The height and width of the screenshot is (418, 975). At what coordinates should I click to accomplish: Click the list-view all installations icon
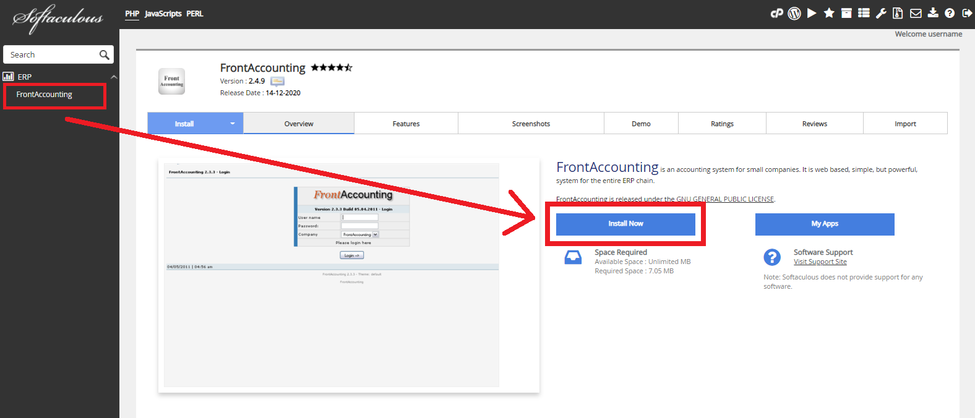pos(864,13)
